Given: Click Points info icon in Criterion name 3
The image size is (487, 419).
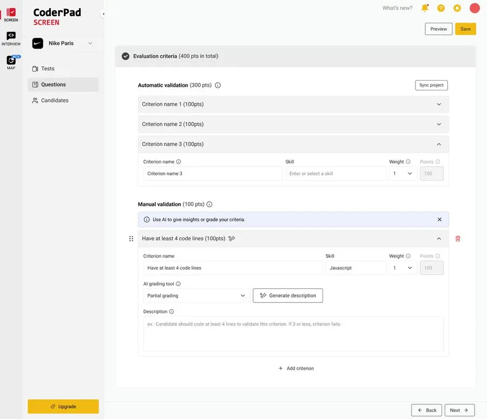Looking at the screenshot, I should (438, 162).
